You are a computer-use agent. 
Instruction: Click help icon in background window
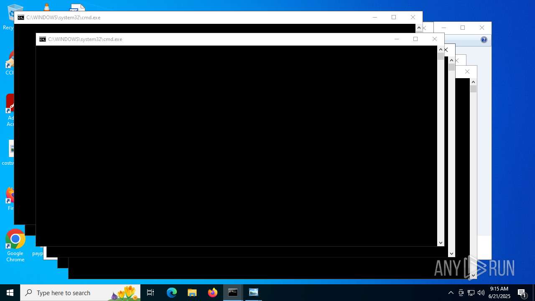484,40
